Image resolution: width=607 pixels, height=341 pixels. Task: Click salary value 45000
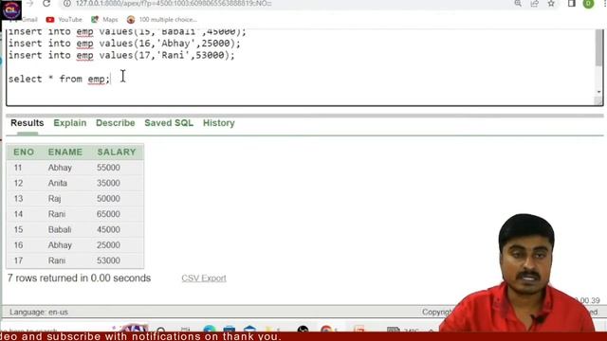click(x=108, y=229)
